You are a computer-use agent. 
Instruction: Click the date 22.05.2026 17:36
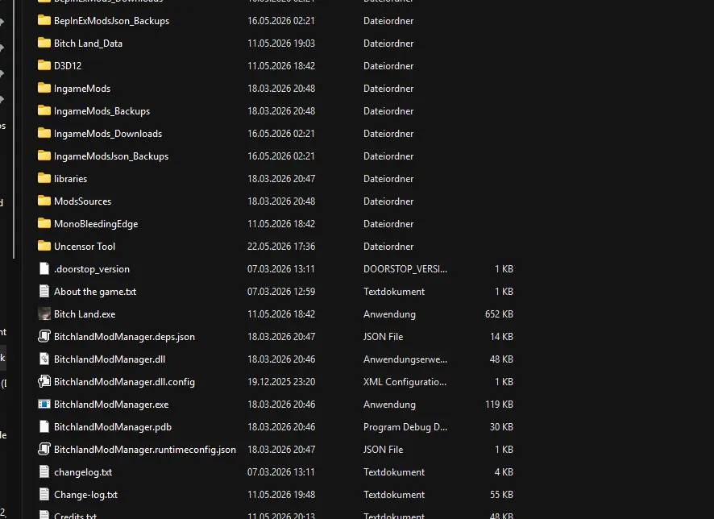281,247
